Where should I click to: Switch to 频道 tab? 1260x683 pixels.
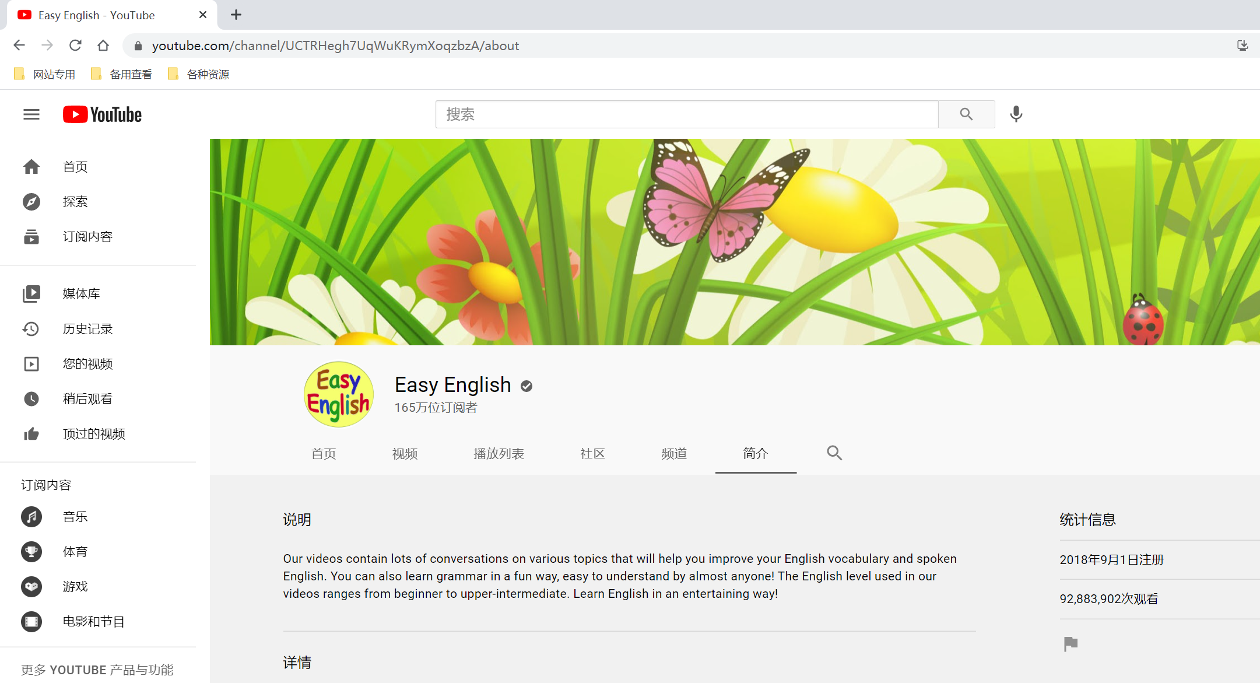[x=674, y=453]
